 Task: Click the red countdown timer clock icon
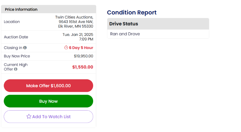click(66, 48)
